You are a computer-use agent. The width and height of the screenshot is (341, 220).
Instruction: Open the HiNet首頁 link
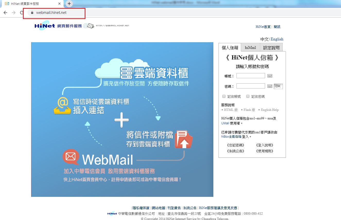coord(263,27)
